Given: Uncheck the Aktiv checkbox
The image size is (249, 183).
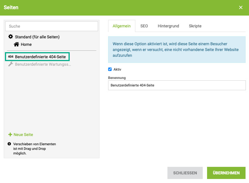Looking at the screenshot, I should [110, 69].
